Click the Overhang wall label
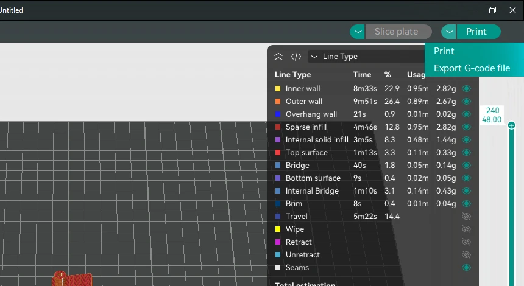 [311, 114]
